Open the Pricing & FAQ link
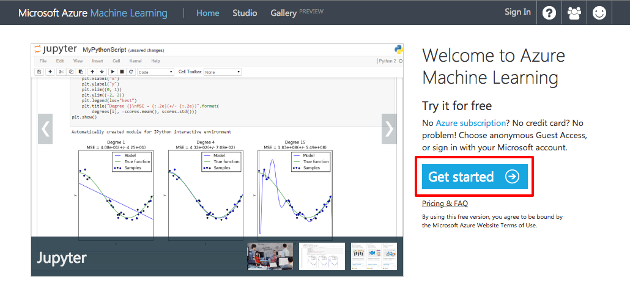Image resolution: width=630 pixels, height=294 pixels. 445,204
